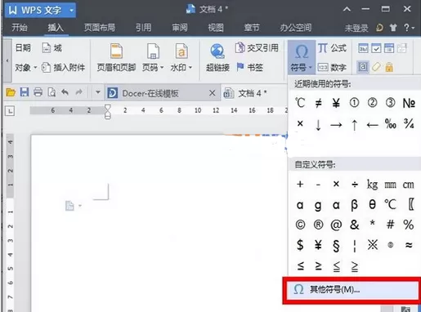Click the check box form field icon
The image size is (421, 312).
pyautogui.click(x=376, y=48)
